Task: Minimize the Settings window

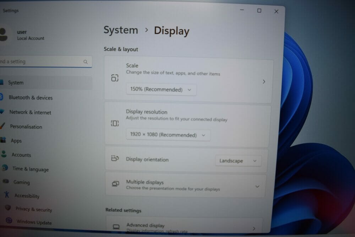Action: point(242,10)
